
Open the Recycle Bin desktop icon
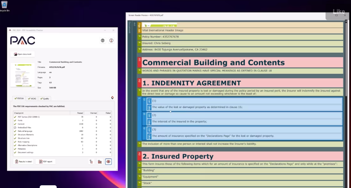click(x=4, y=6)
